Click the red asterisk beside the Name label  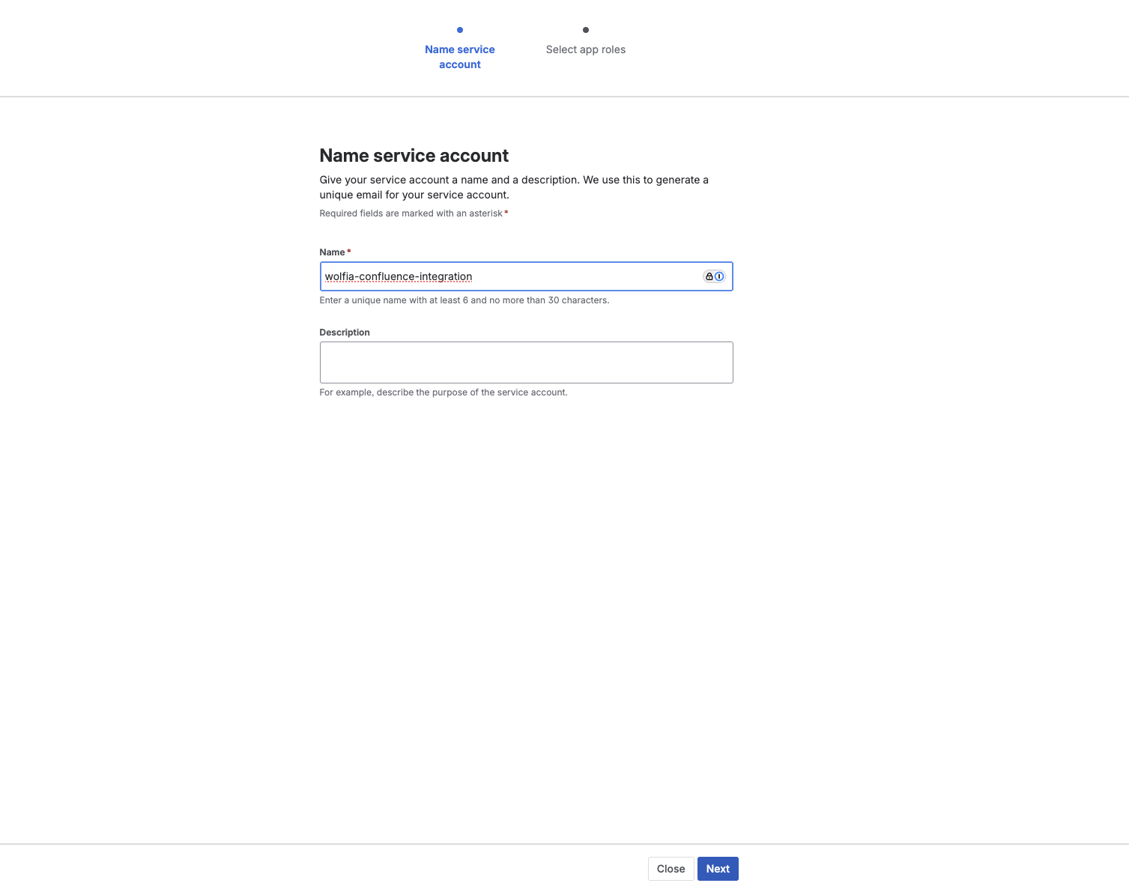click(x=349, y=252)
